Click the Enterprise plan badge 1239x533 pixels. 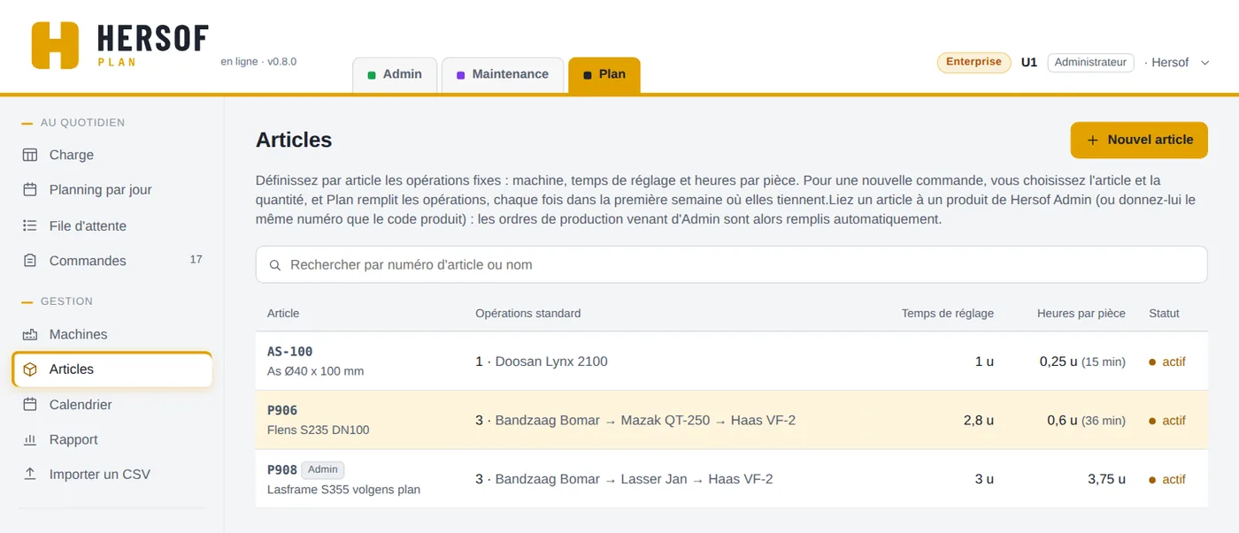click(x=973, y=62)
